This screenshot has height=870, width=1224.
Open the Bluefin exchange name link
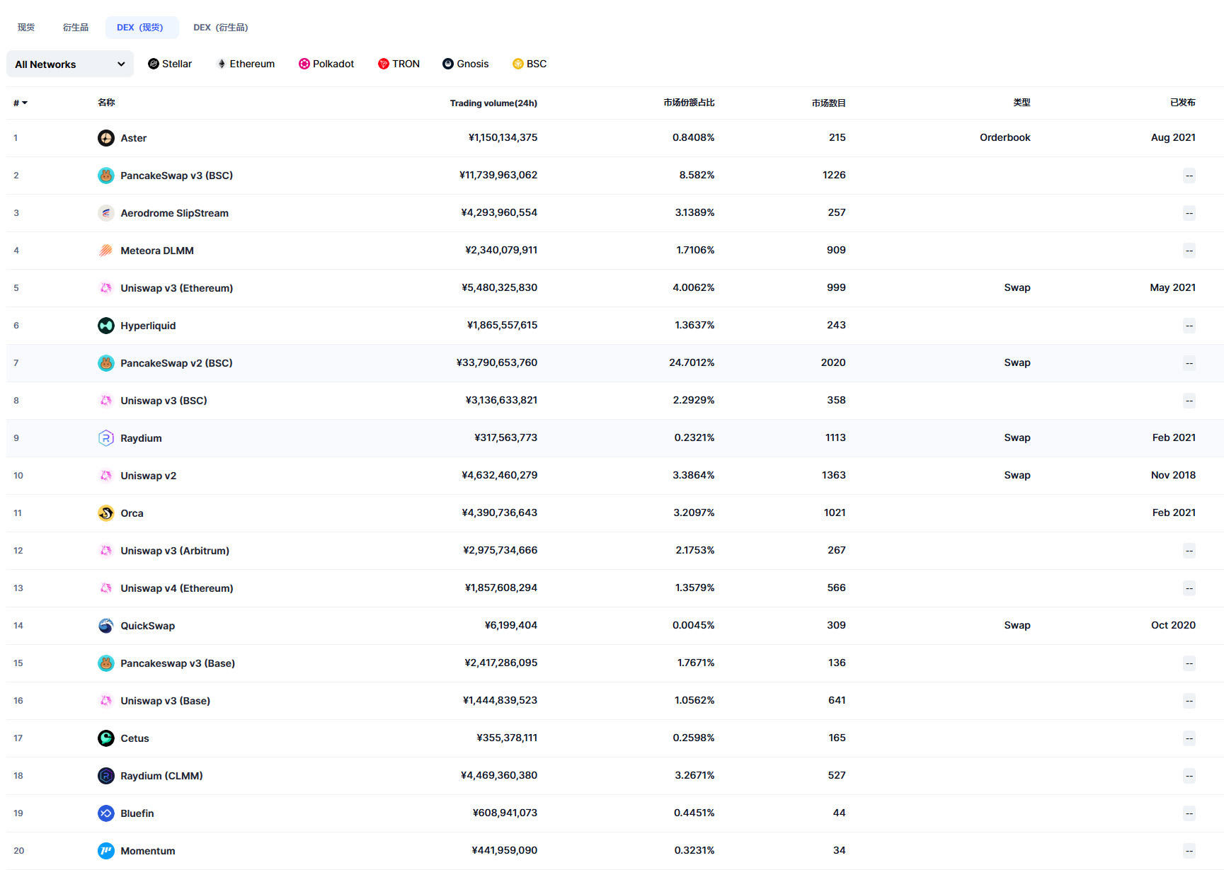coord(137,813)
